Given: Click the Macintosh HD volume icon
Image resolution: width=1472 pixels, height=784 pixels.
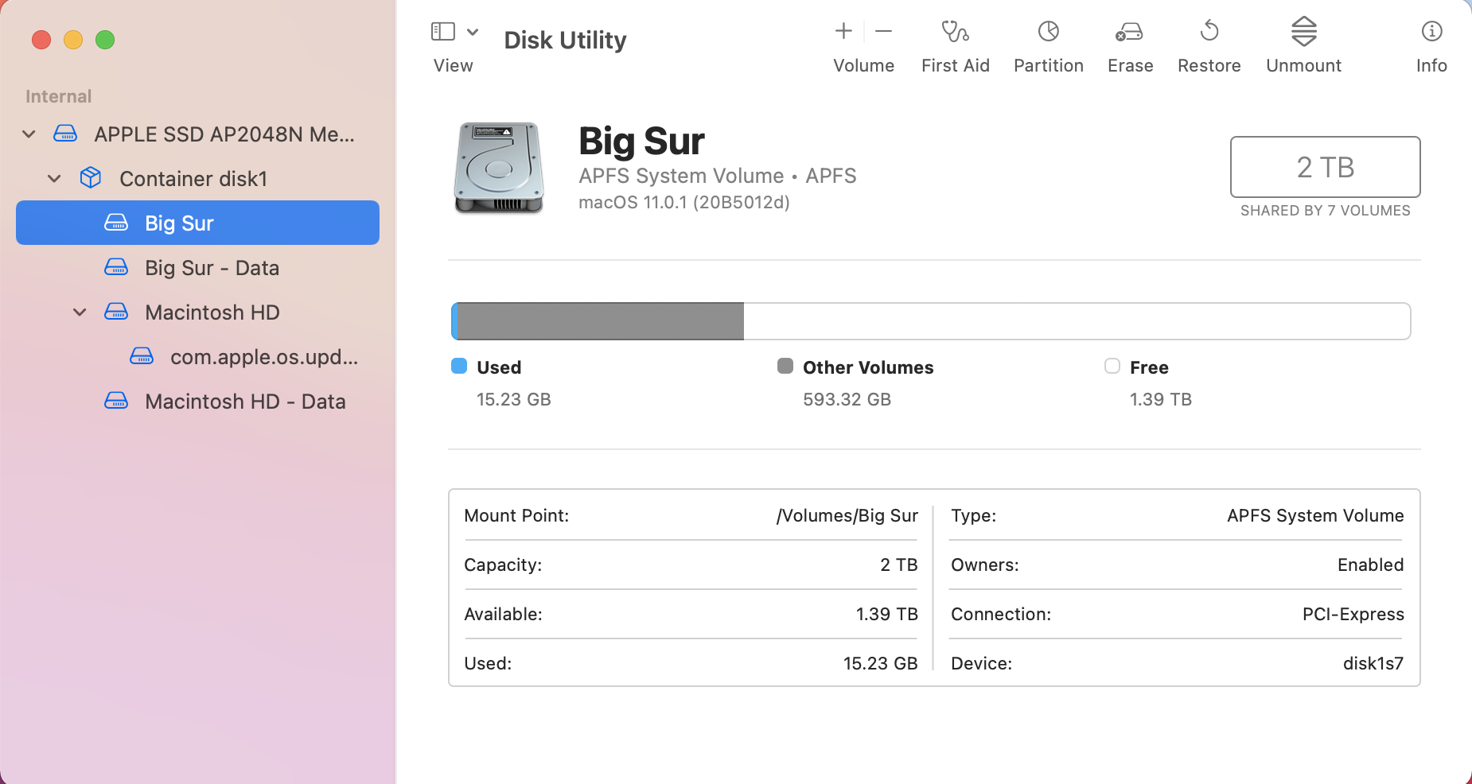Looking at the screenshot, I should 116,312.
